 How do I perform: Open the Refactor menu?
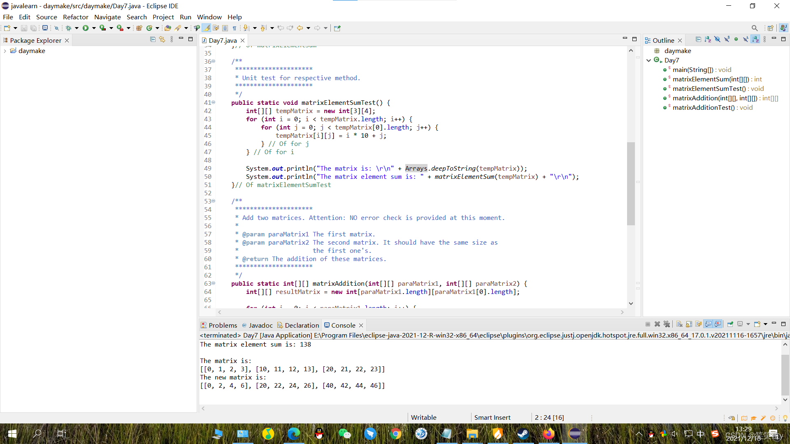[75, 17]
